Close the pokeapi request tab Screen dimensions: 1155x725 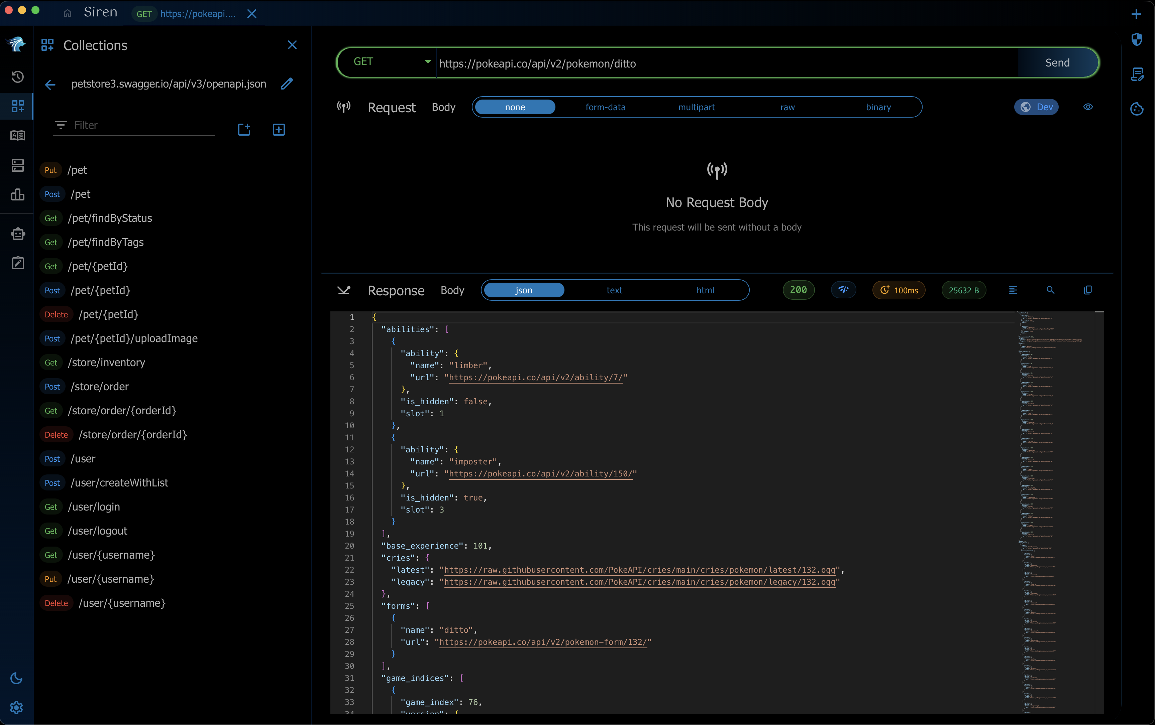click(251, 14)
